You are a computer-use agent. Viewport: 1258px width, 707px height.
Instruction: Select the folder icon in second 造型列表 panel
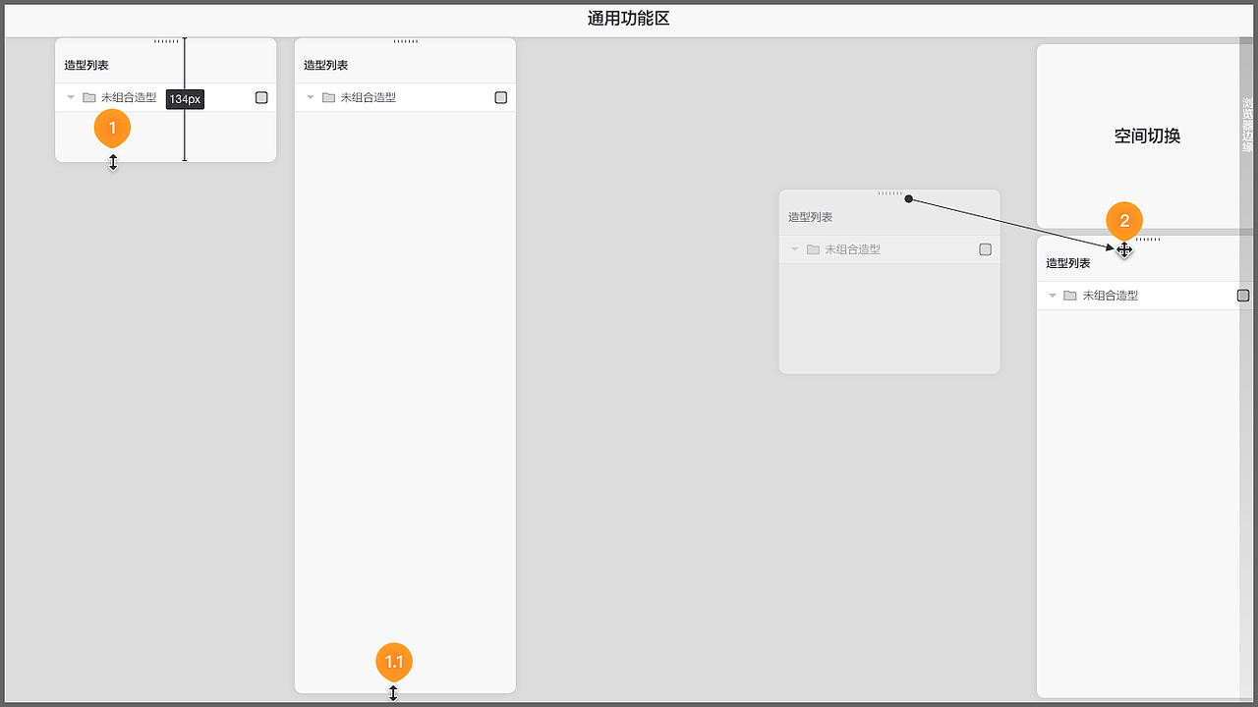(329, 97)
